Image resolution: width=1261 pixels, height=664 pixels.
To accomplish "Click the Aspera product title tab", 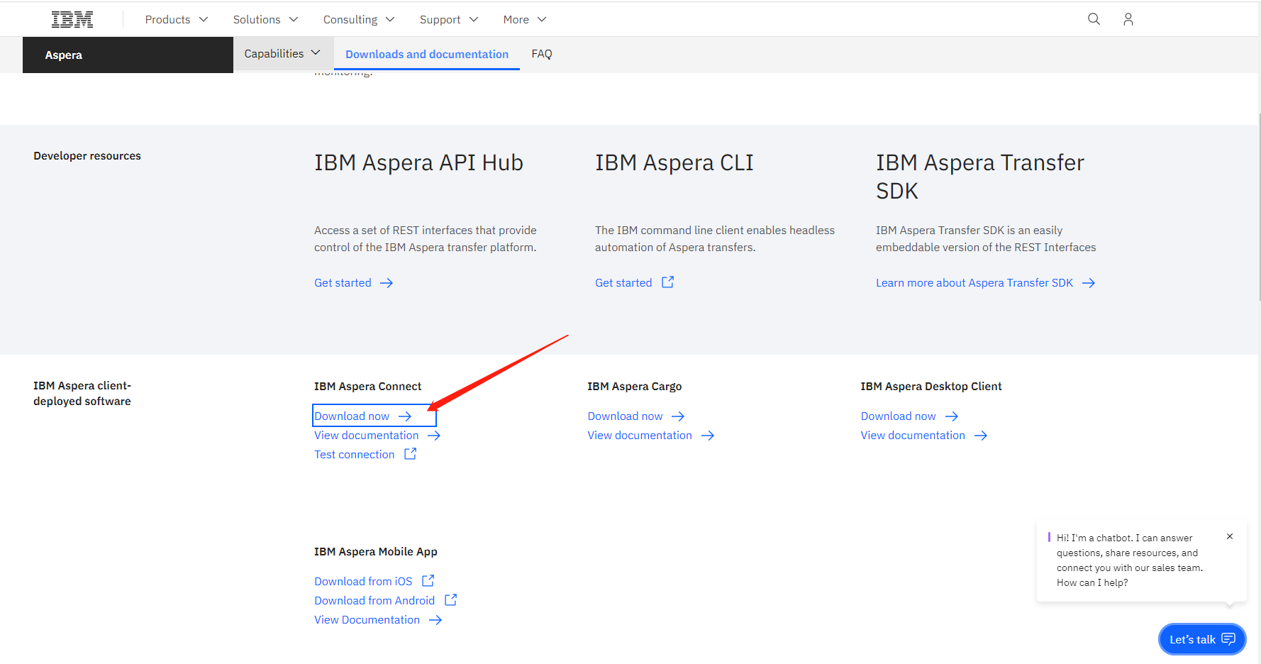I will tap(128, 55).
